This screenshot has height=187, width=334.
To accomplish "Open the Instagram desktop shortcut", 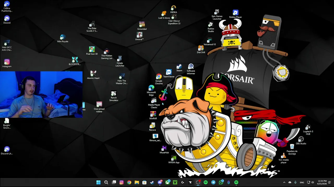I will 7,63.
